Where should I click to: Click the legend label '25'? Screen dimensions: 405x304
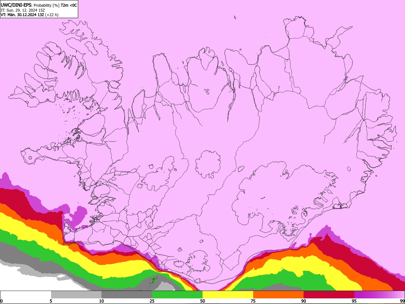[152, 301]
